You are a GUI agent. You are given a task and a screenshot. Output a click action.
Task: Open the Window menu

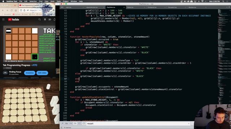click(x=74, y=1)
